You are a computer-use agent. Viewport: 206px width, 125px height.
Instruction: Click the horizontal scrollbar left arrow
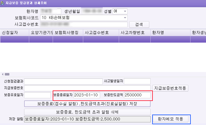point(2,74)
